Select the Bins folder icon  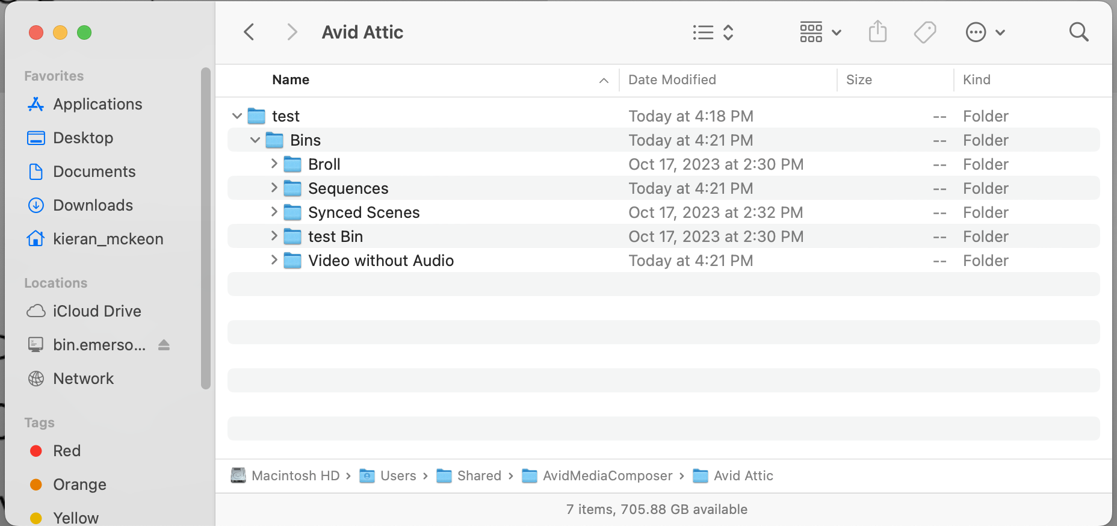(274, 140)
